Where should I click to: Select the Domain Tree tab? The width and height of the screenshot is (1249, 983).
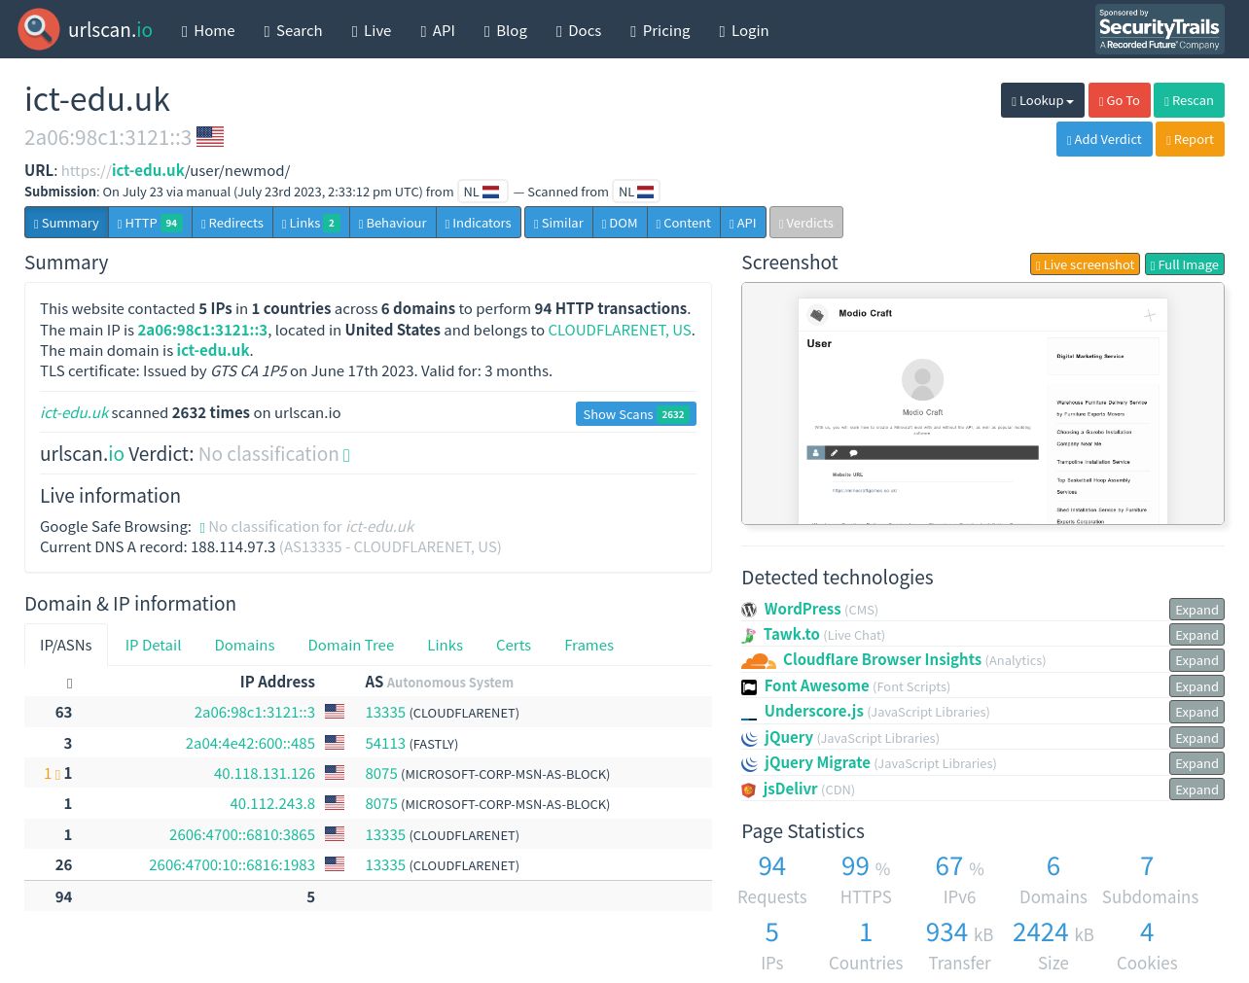tap(351, 645)
